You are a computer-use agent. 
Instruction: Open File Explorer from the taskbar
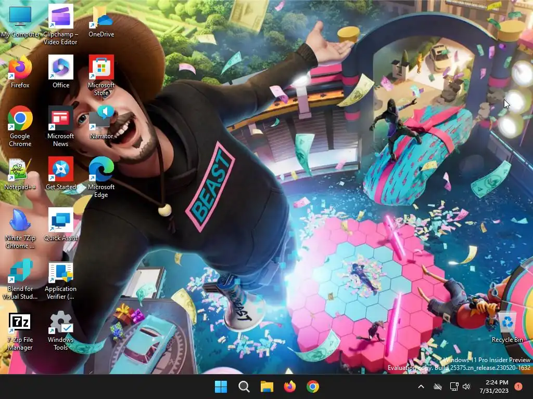click(267, 387)
